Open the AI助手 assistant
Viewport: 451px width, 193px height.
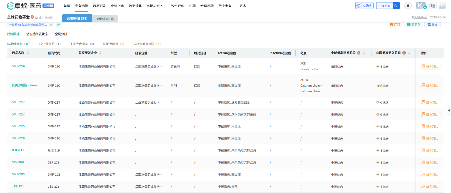(364, 6)
